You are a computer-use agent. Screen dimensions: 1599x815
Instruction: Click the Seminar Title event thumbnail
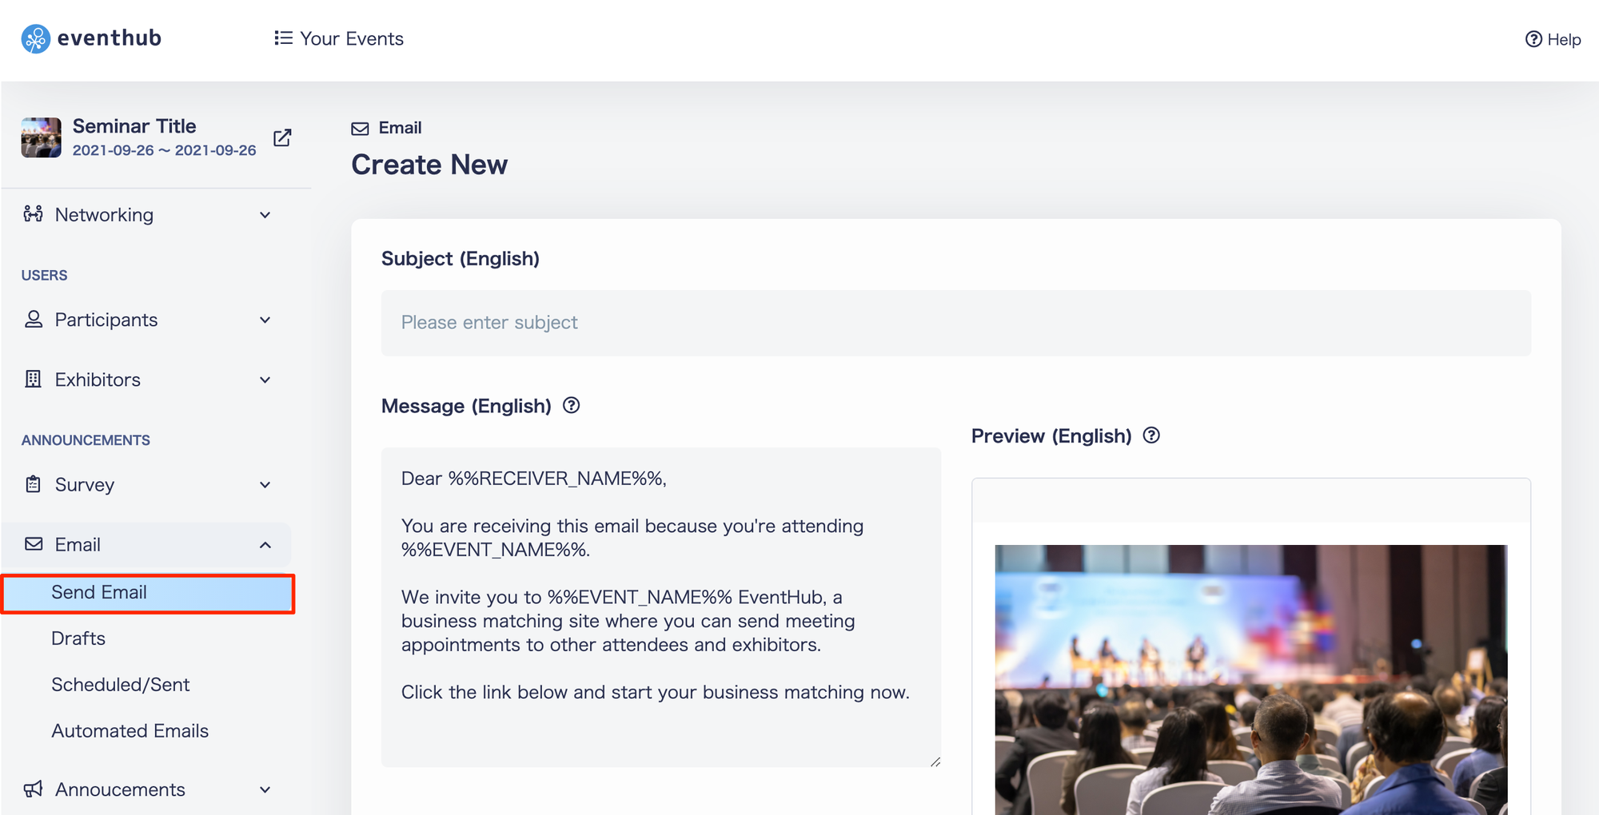point(42,137)
